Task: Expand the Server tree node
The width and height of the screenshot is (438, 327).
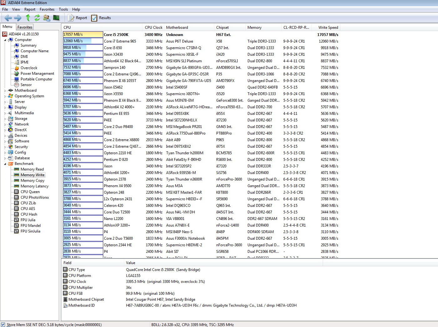Action: tap(5, 102)
